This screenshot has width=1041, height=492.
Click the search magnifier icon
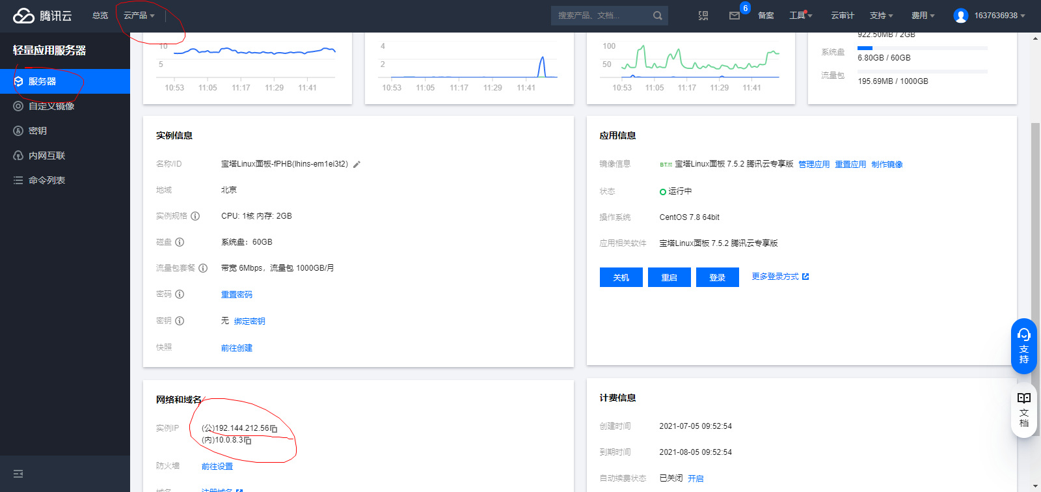(x=657, y=16)
